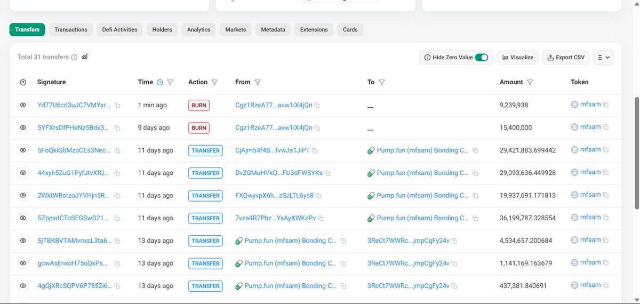
Task: Toggle eye icon for 5jTBKBVTAMvnxsL3ta6 row
Action: 23,241
